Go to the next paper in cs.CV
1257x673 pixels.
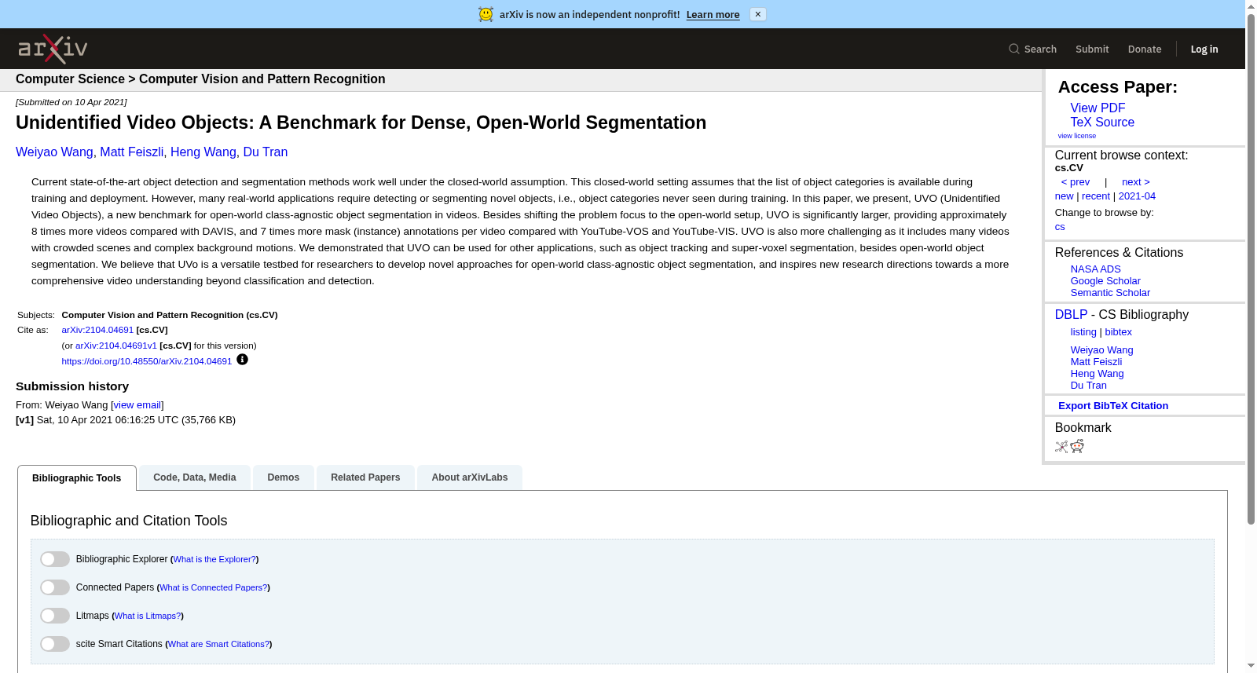click(1136, 182)
